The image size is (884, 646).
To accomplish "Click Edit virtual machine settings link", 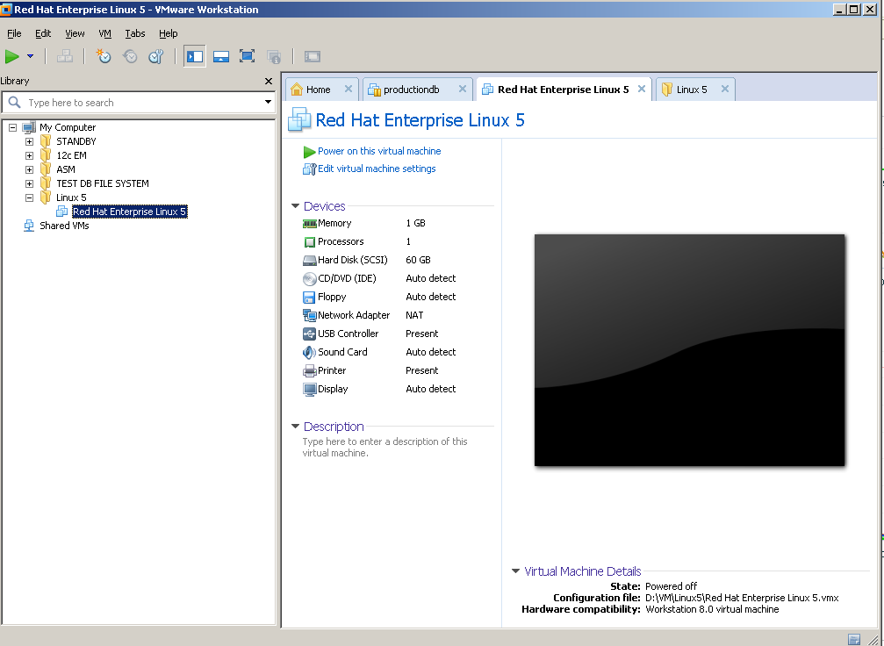I will 377,169.
